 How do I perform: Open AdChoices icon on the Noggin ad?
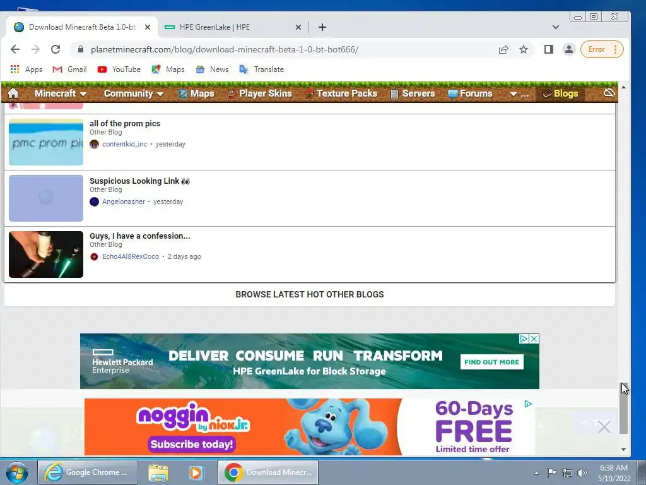[528, 404]
